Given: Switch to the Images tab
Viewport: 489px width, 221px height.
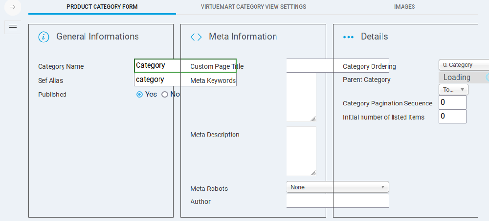Looking at the screenshot, I should pos(404,7).
